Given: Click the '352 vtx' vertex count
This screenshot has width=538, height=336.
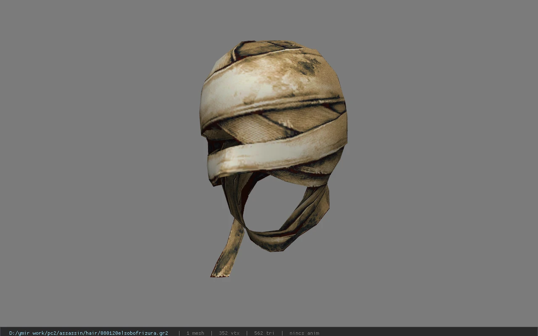Looking at the screenshot, I should (x=229, y=333).
